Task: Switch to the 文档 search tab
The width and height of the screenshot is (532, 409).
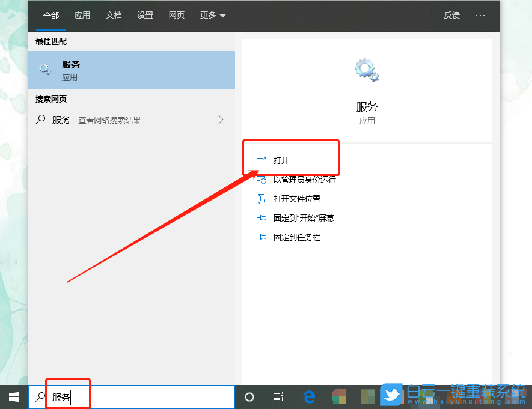Action: point(114,16)
